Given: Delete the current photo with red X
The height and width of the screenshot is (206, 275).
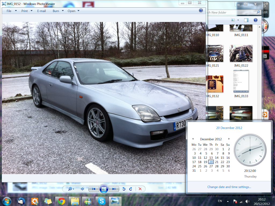Looking at the screenshot, I should [x=140, y=189].
